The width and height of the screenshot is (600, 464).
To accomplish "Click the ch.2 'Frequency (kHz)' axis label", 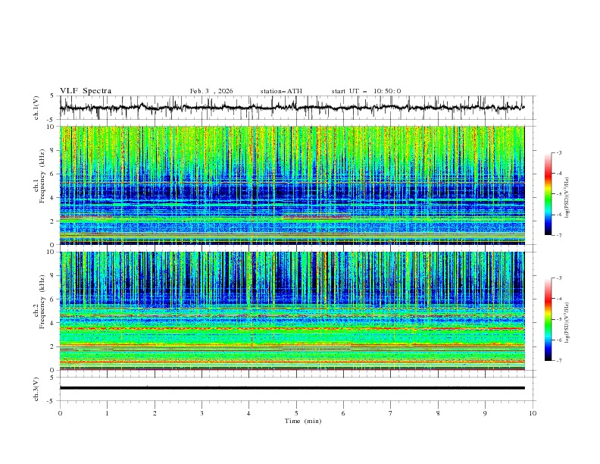I will point(42,301).
